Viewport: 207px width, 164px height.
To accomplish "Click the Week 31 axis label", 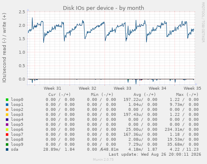I will tap(52, 88).
